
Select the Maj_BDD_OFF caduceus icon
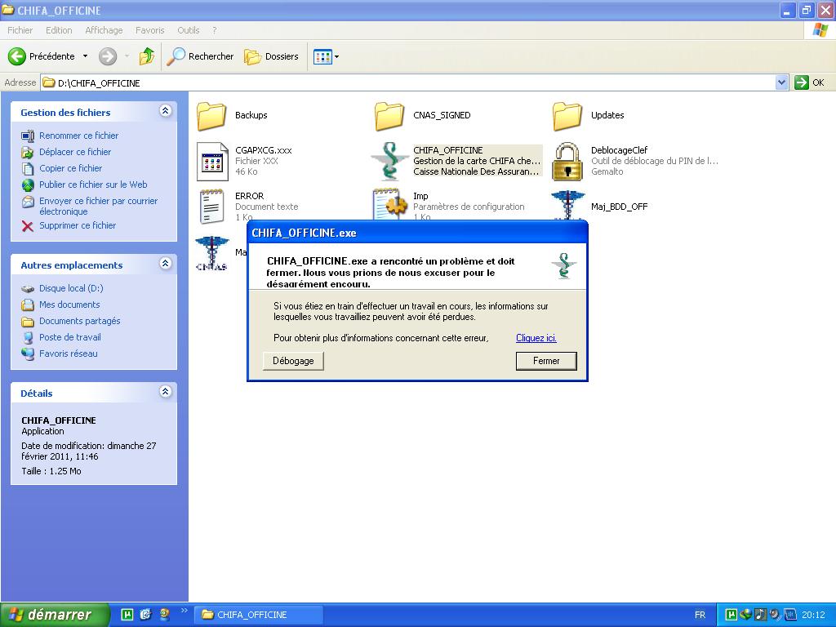[568, 205]
